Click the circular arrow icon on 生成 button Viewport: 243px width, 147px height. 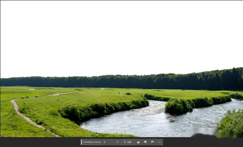pyautogui.click(x=125, y=142)
